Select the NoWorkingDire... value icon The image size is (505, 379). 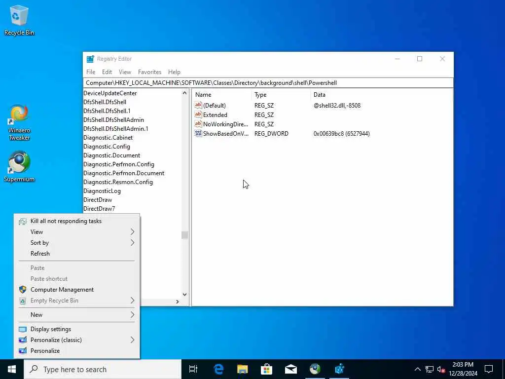[x=198, y=124]
